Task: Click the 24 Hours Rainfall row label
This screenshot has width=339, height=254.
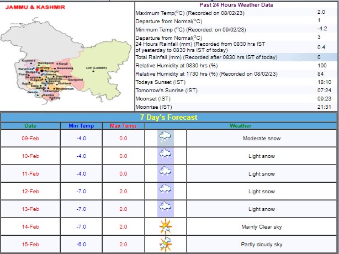Action: coord(200,47)
